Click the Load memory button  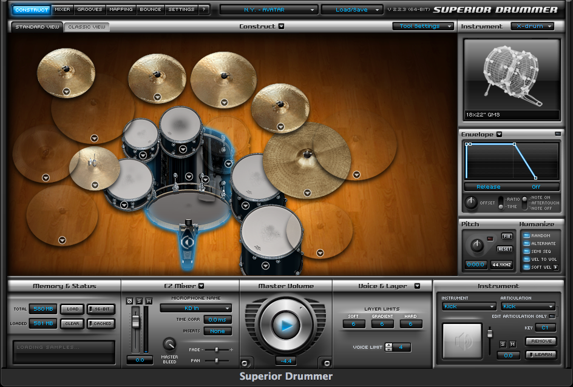point(72,309)
